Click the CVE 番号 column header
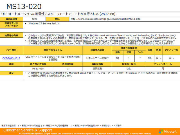Screen dimensions: 180x135 point(11,50)
